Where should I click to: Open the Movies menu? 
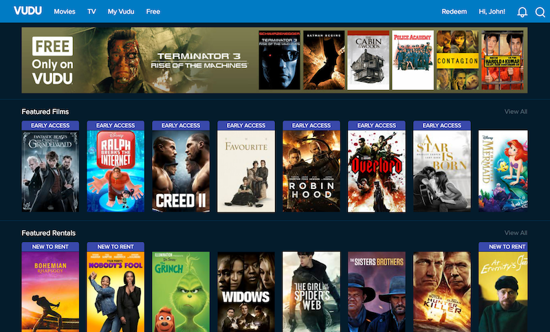[x=65, y=12]
